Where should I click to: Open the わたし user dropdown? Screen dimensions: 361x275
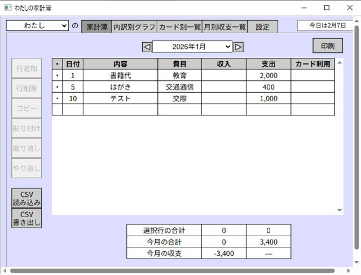click(37, 26)
